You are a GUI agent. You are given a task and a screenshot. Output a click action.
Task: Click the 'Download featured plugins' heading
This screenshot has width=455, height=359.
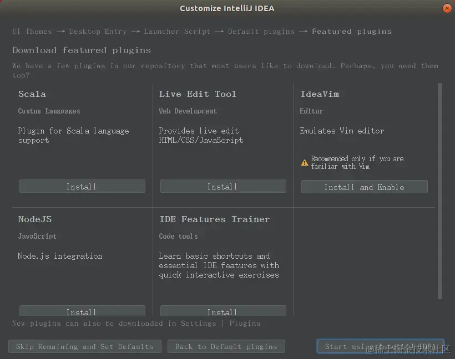(x=82, y=50)
